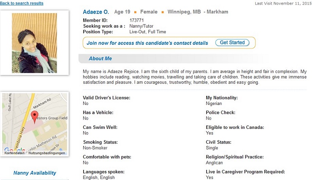Click the Join now for access text

click(x=147, y=43)
